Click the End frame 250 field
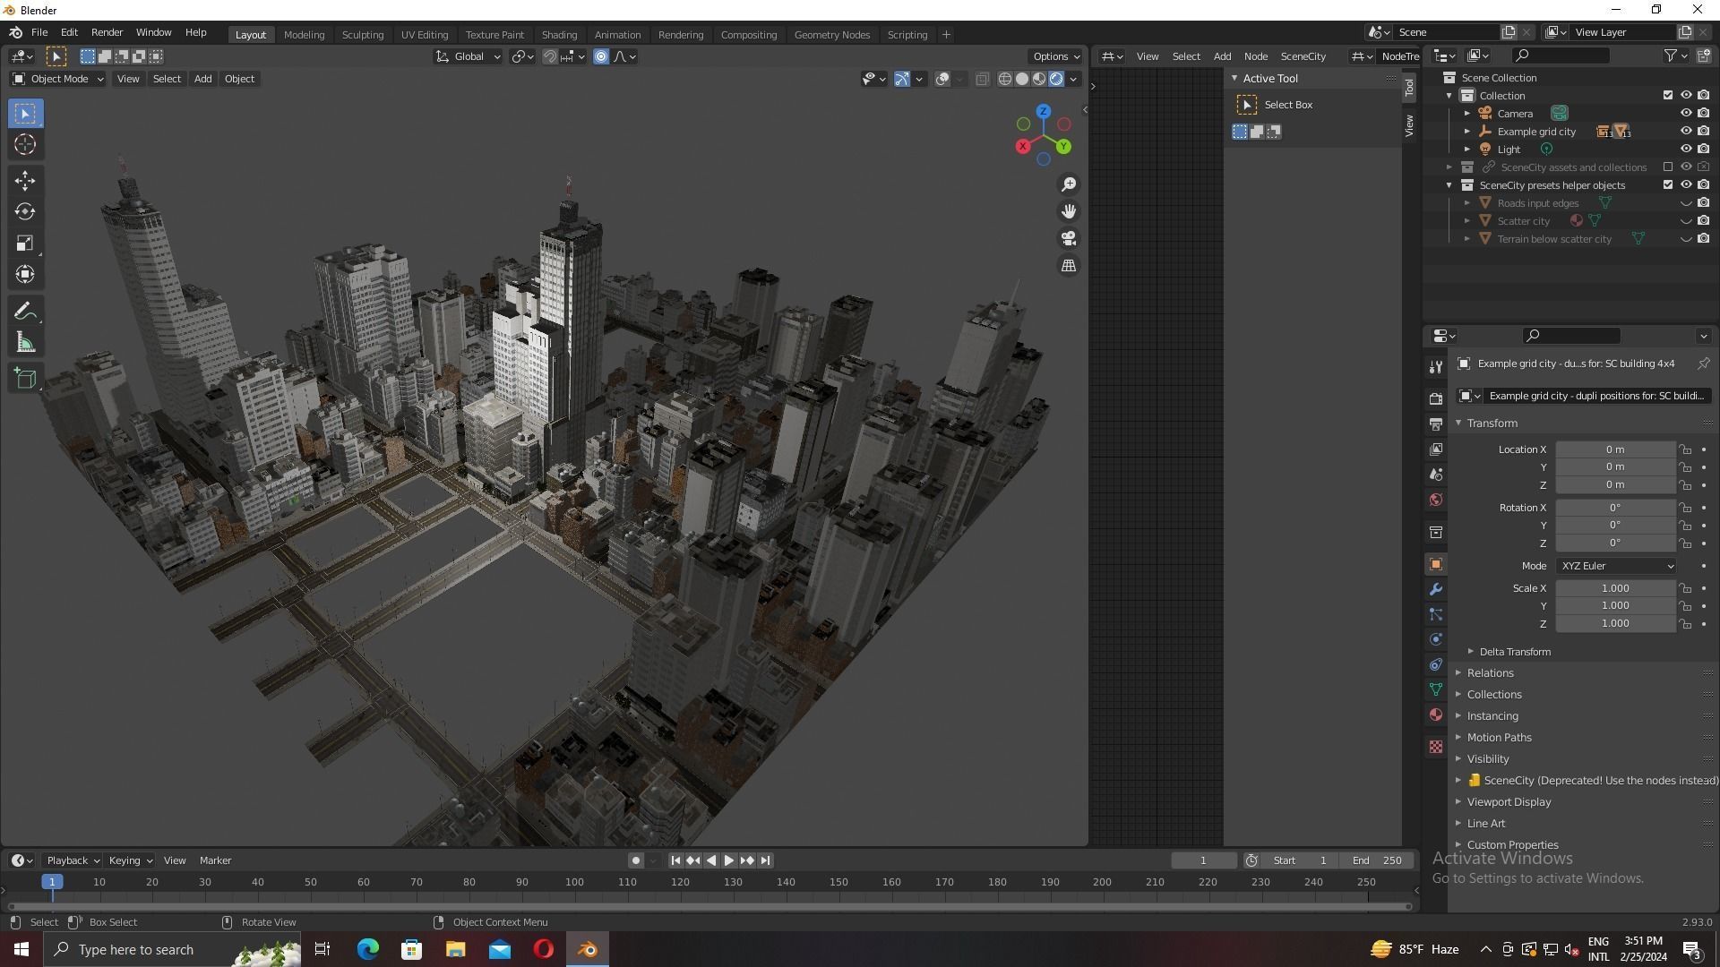Screen dimensions: 1720x967 click(x=1377, y=860)
